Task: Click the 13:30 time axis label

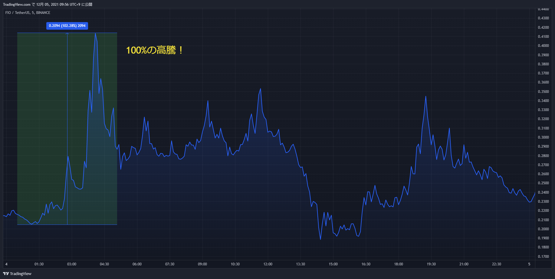Action: coord(300,264)
